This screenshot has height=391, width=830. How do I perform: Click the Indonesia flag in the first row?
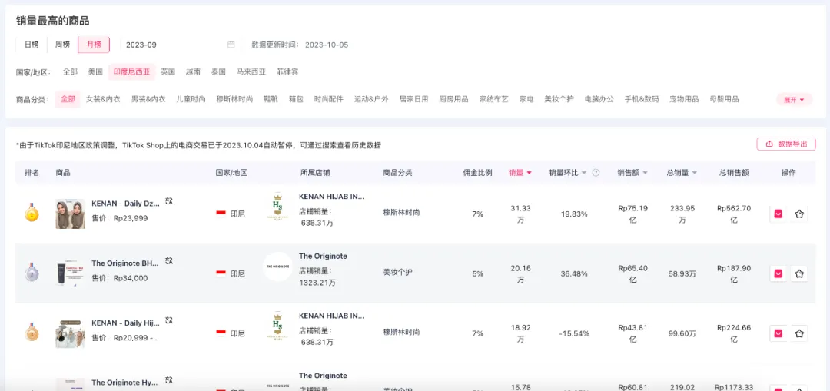click(221, 214)
